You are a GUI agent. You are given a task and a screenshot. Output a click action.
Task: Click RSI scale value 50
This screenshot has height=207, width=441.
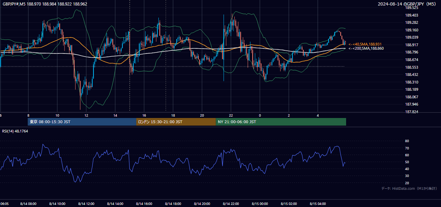click(407, 162)
